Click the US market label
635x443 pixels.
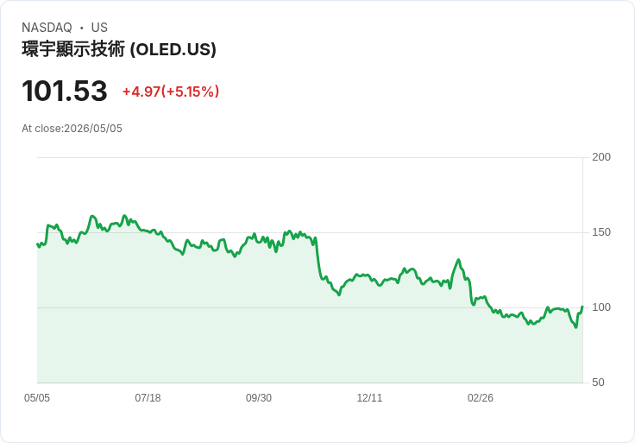pyautogui.click(x=99, y=28)
